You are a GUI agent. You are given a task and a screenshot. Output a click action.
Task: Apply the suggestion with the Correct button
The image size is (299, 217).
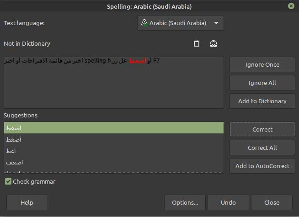click(x=262, y=129)
